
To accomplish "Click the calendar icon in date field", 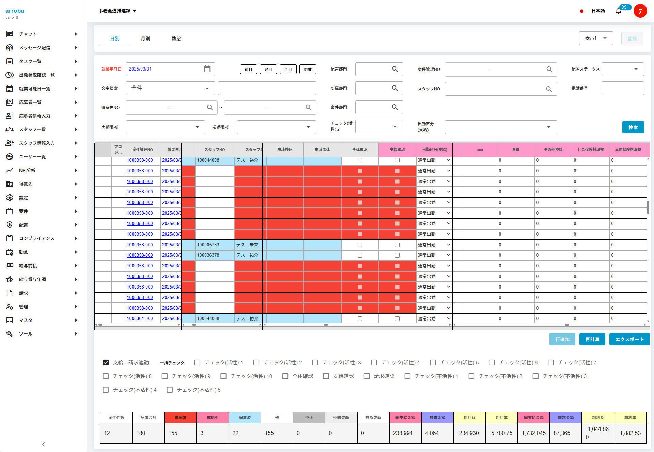I will tap(207, 69).
